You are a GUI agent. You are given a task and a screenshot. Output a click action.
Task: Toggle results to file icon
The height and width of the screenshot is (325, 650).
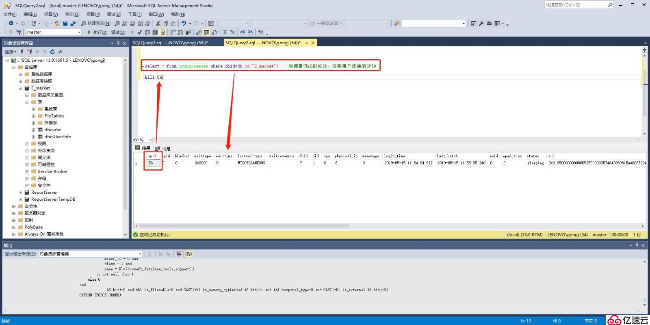[214, 32]
